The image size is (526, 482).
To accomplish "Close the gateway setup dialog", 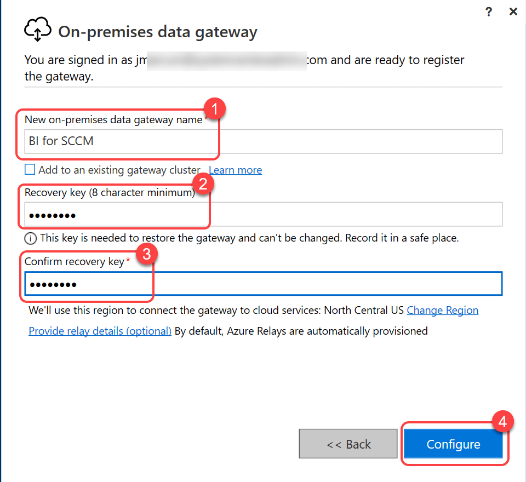I will (x=513, y=12).
